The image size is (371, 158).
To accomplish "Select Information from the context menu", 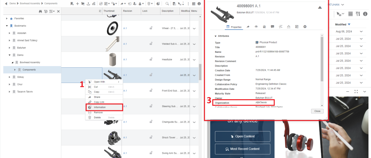I will click(100, 107).
